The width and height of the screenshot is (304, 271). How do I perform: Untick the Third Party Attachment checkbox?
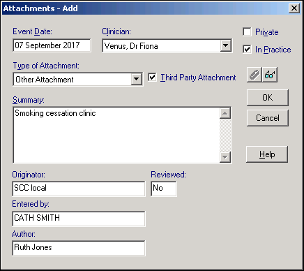(x=152, y=77)
